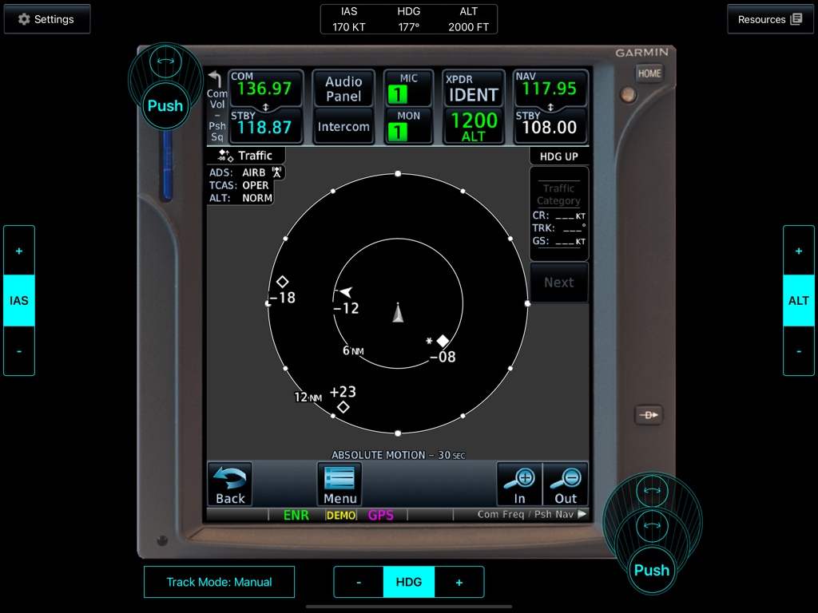Zoom in on the traffic map
This screenshot has height=613, width=818.
(519, 484)
